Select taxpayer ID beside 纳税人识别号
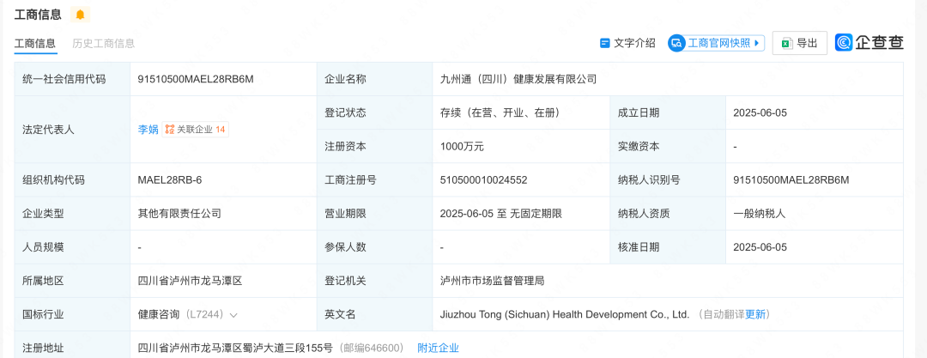The width and height of the screenshot is (927, 358). click(x=791, y=180)
